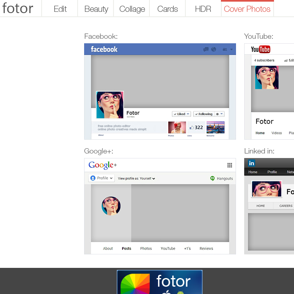This screenshot has height=294, width=294.
Task: Switch to the Beauty tab
Action: tap(96, 9)
